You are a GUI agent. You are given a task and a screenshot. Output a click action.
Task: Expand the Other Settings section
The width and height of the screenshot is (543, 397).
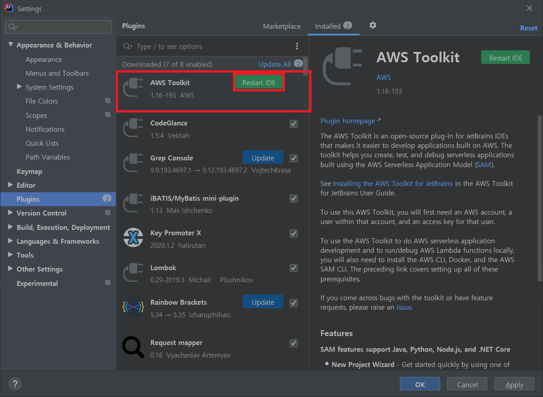click(11, 269)
